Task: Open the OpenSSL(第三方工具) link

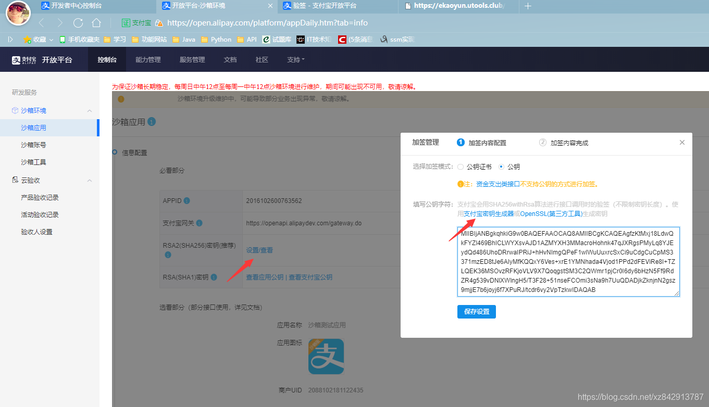Action: click(551, 214)
